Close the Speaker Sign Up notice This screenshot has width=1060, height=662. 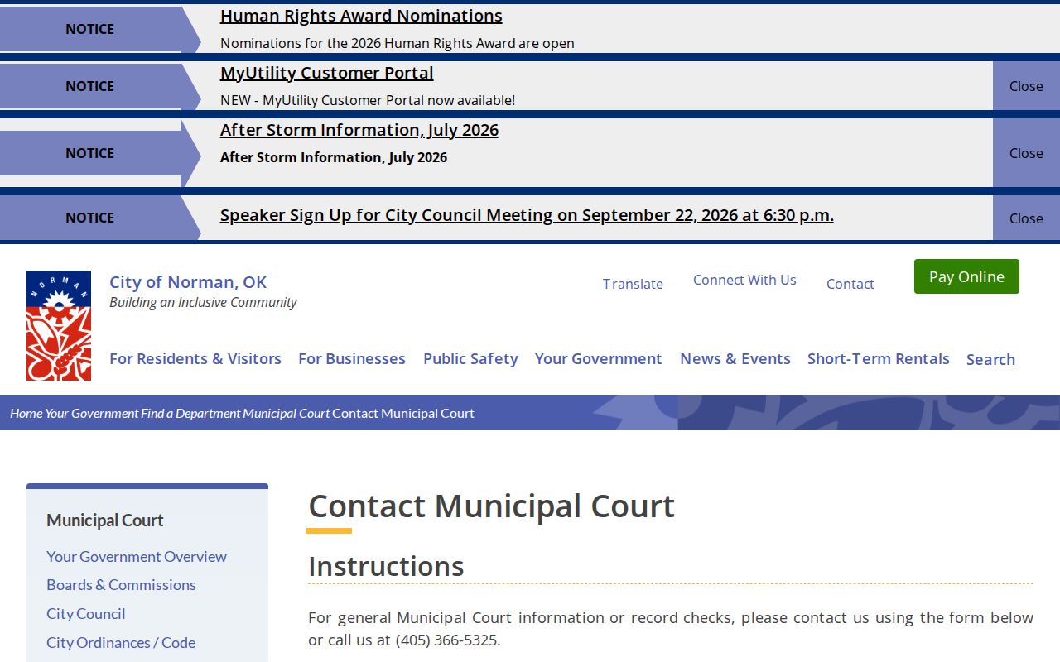coord(1026,218)
